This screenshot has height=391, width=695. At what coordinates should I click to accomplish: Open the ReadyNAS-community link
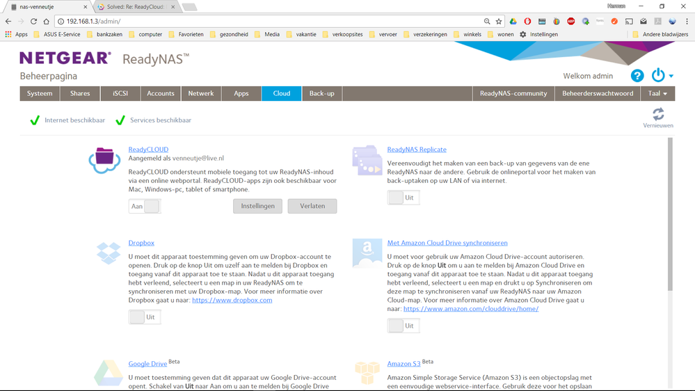click(x=513, y=93)
